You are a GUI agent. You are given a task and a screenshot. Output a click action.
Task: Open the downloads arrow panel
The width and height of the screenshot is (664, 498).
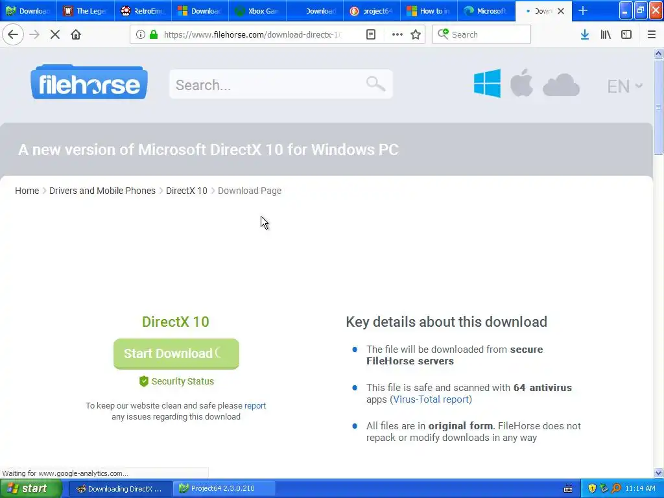585,35
